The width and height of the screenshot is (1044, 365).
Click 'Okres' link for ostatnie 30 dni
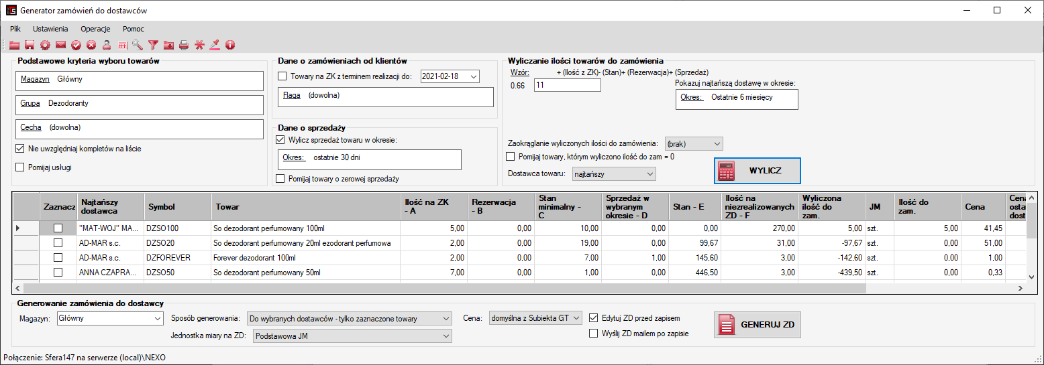[x=294, y=157]
